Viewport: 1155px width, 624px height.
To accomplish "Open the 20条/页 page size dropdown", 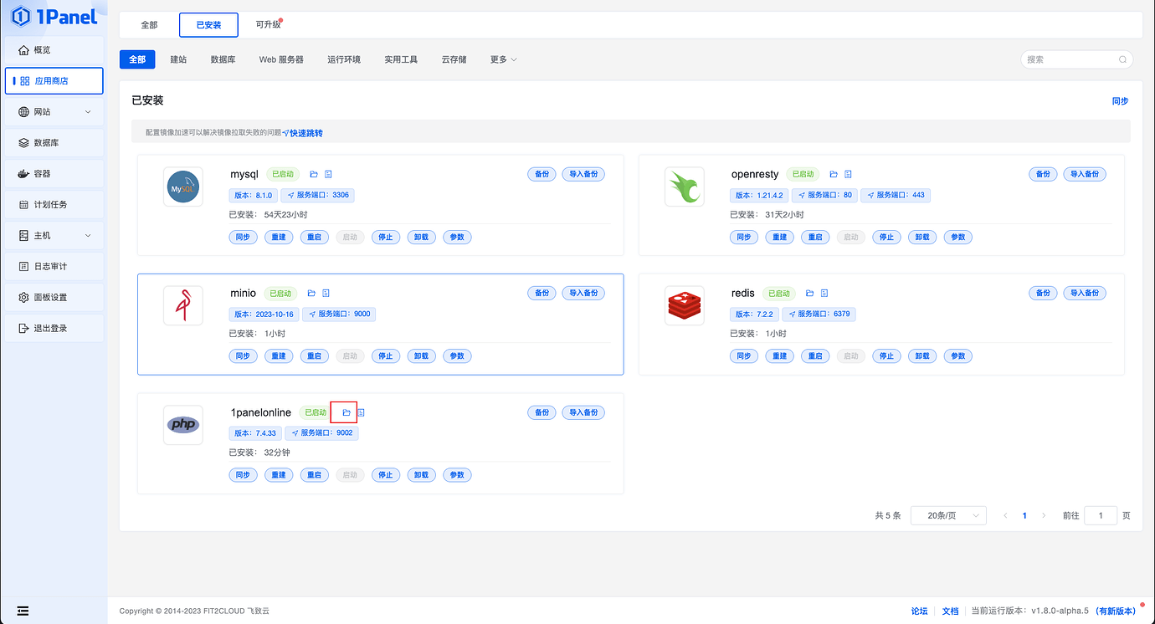I will (947, 515).
